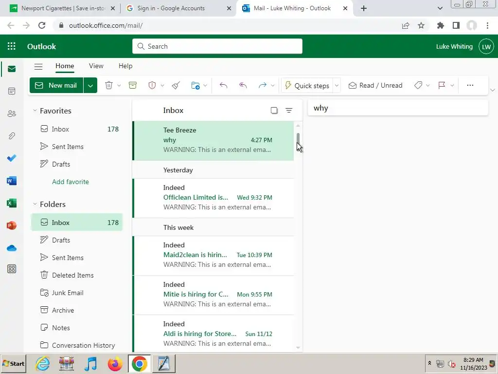498x374 pixels.
Task: Archive the selected message
Action: [x=133, y=85]
